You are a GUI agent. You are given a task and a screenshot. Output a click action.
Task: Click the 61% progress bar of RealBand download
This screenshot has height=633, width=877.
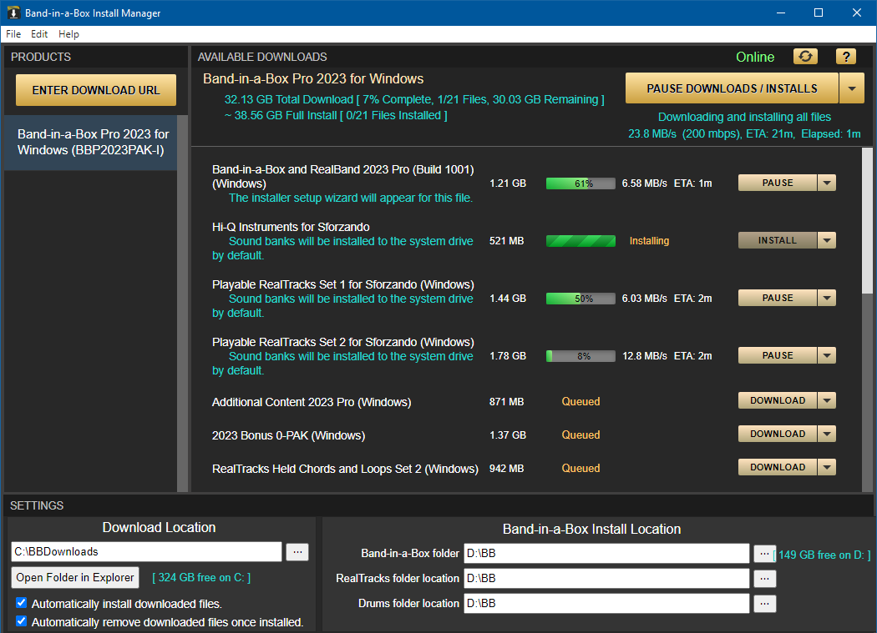580,183
